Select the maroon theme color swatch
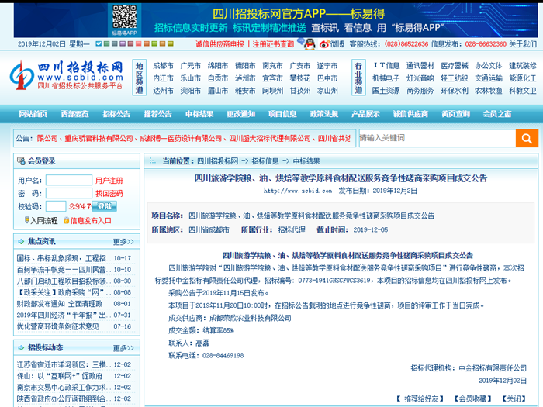Screen dimensions: 543x407 [x=130, y=43]
